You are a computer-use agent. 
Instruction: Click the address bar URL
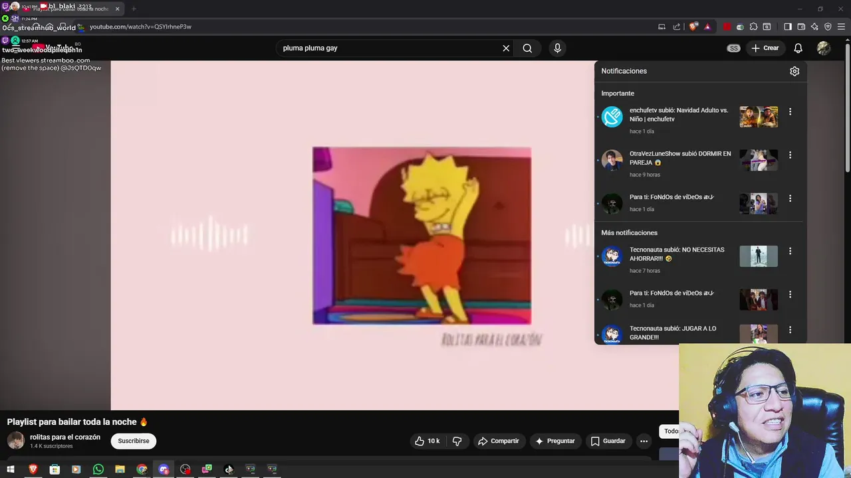pyautogui.click(x=140, y=27)
